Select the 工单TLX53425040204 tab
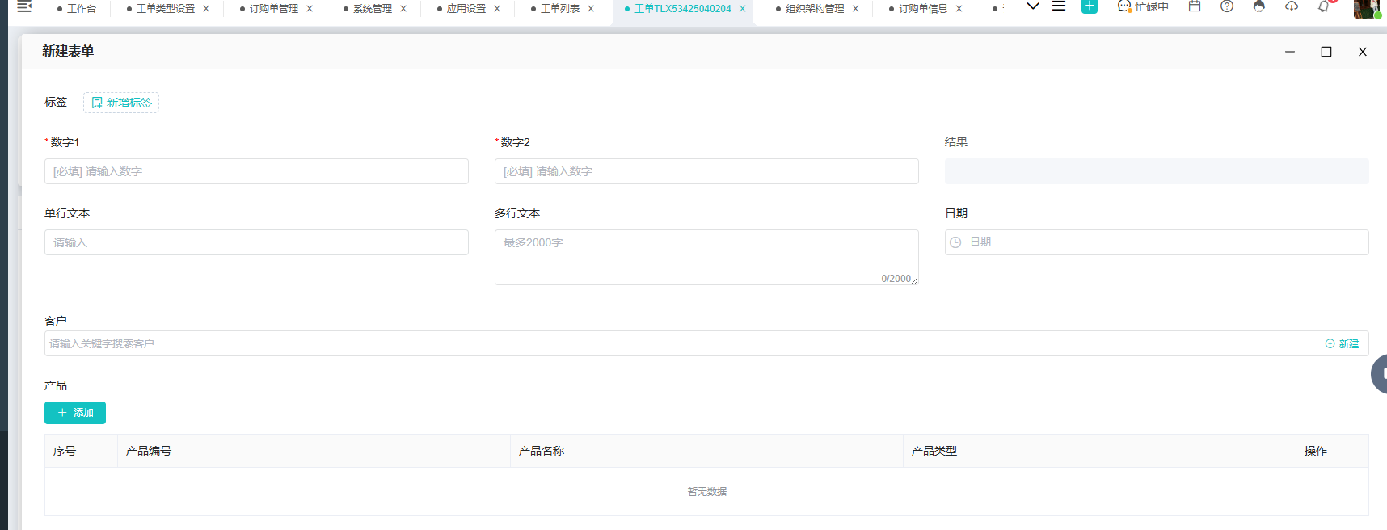1387x530 pixels. click(682, 9)
